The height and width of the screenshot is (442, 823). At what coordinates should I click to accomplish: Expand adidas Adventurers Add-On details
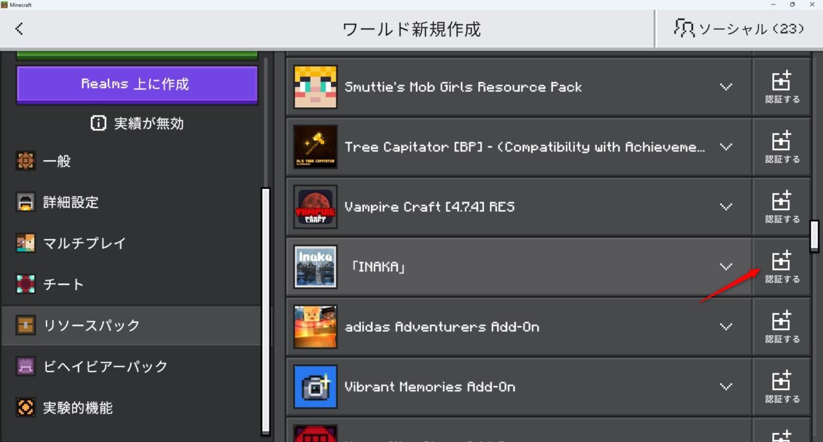[x=726, y=327]
